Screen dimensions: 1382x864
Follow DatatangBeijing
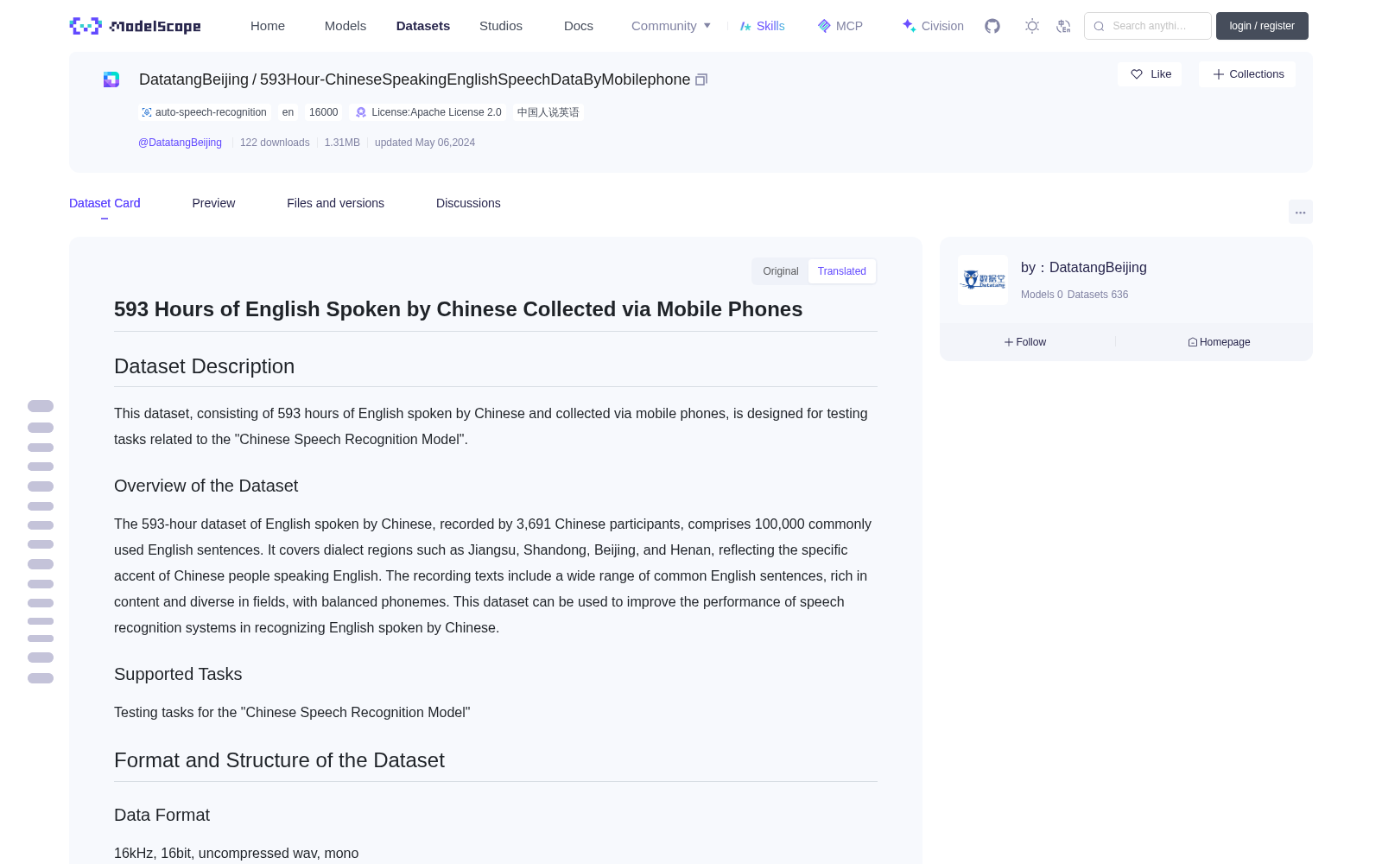(1025, 342)
